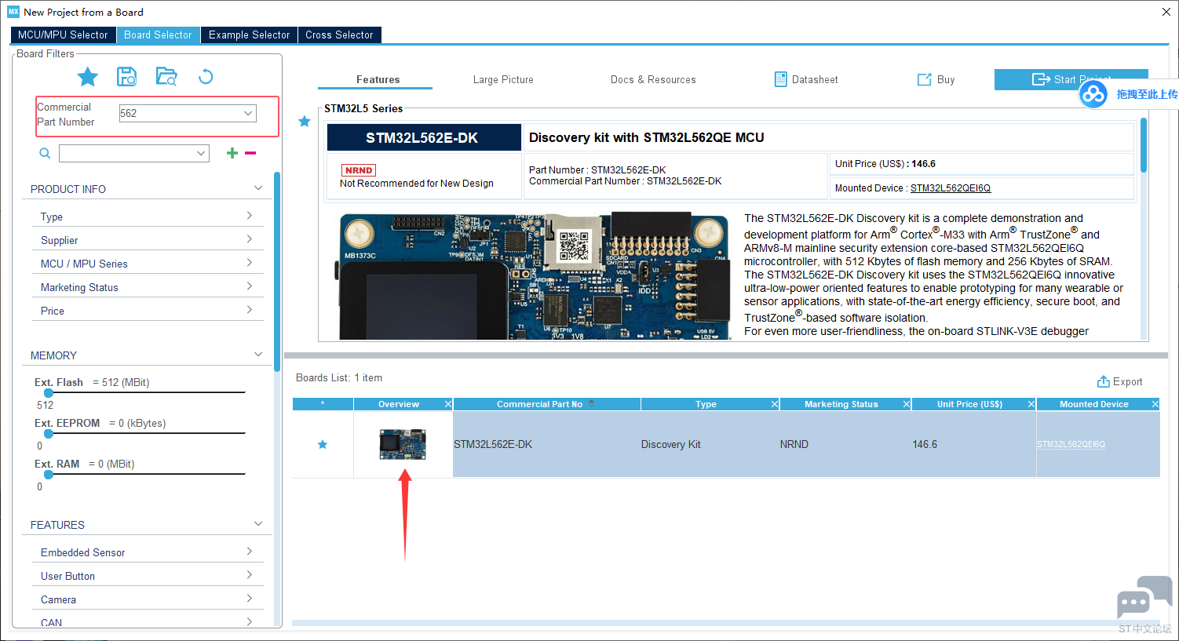Click the Baidu cloud upload icon
This screenshot has height=641, width=1179.
pos(1093,94)
